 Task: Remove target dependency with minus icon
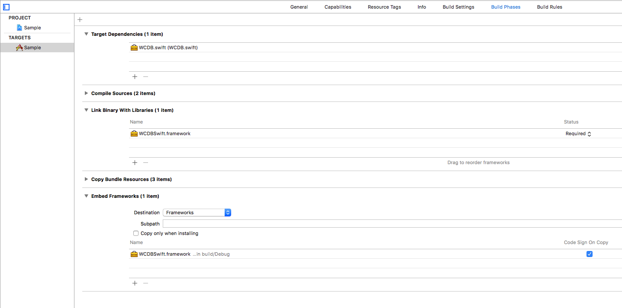click(x=145, y=76)
